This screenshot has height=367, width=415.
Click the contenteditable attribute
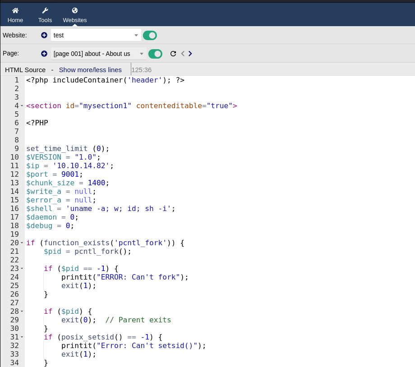tap(169, 106)
